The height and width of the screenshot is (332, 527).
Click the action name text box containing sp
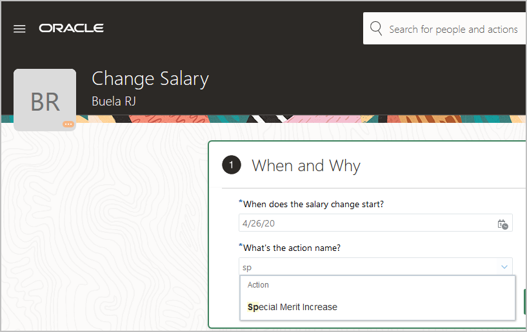[x=364, y=266]
